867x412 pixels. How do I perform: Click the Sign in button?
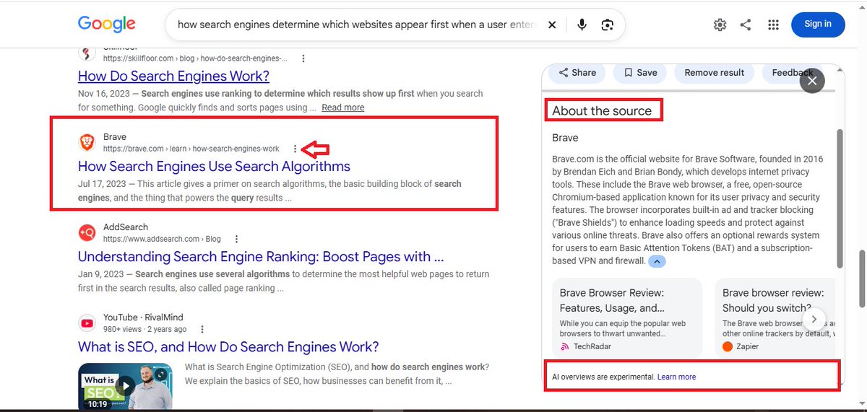[818, 24]
